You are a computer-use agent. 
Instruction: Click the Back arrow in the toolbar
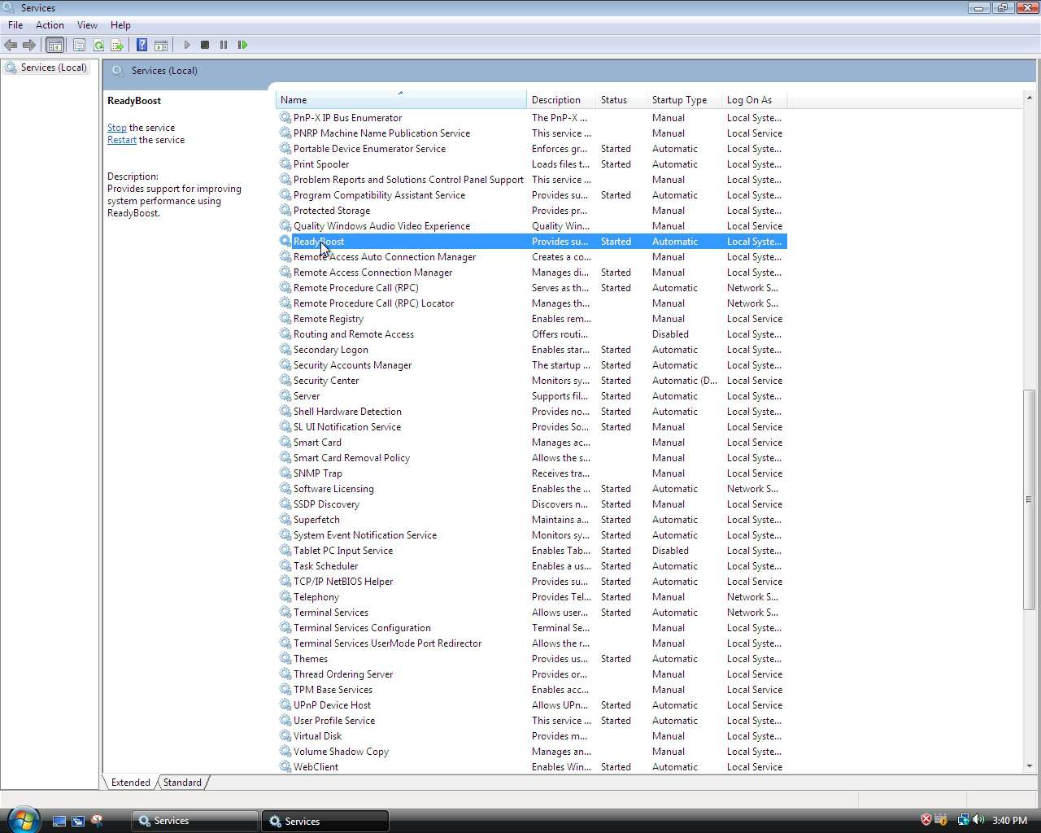[x=11, y=45]
